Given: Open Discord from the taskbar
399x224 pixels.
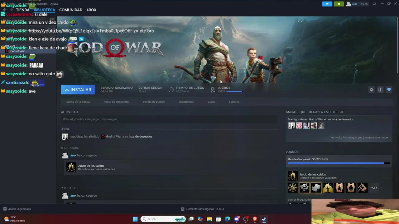Looking at the screenshot, I should pos(237,219).
